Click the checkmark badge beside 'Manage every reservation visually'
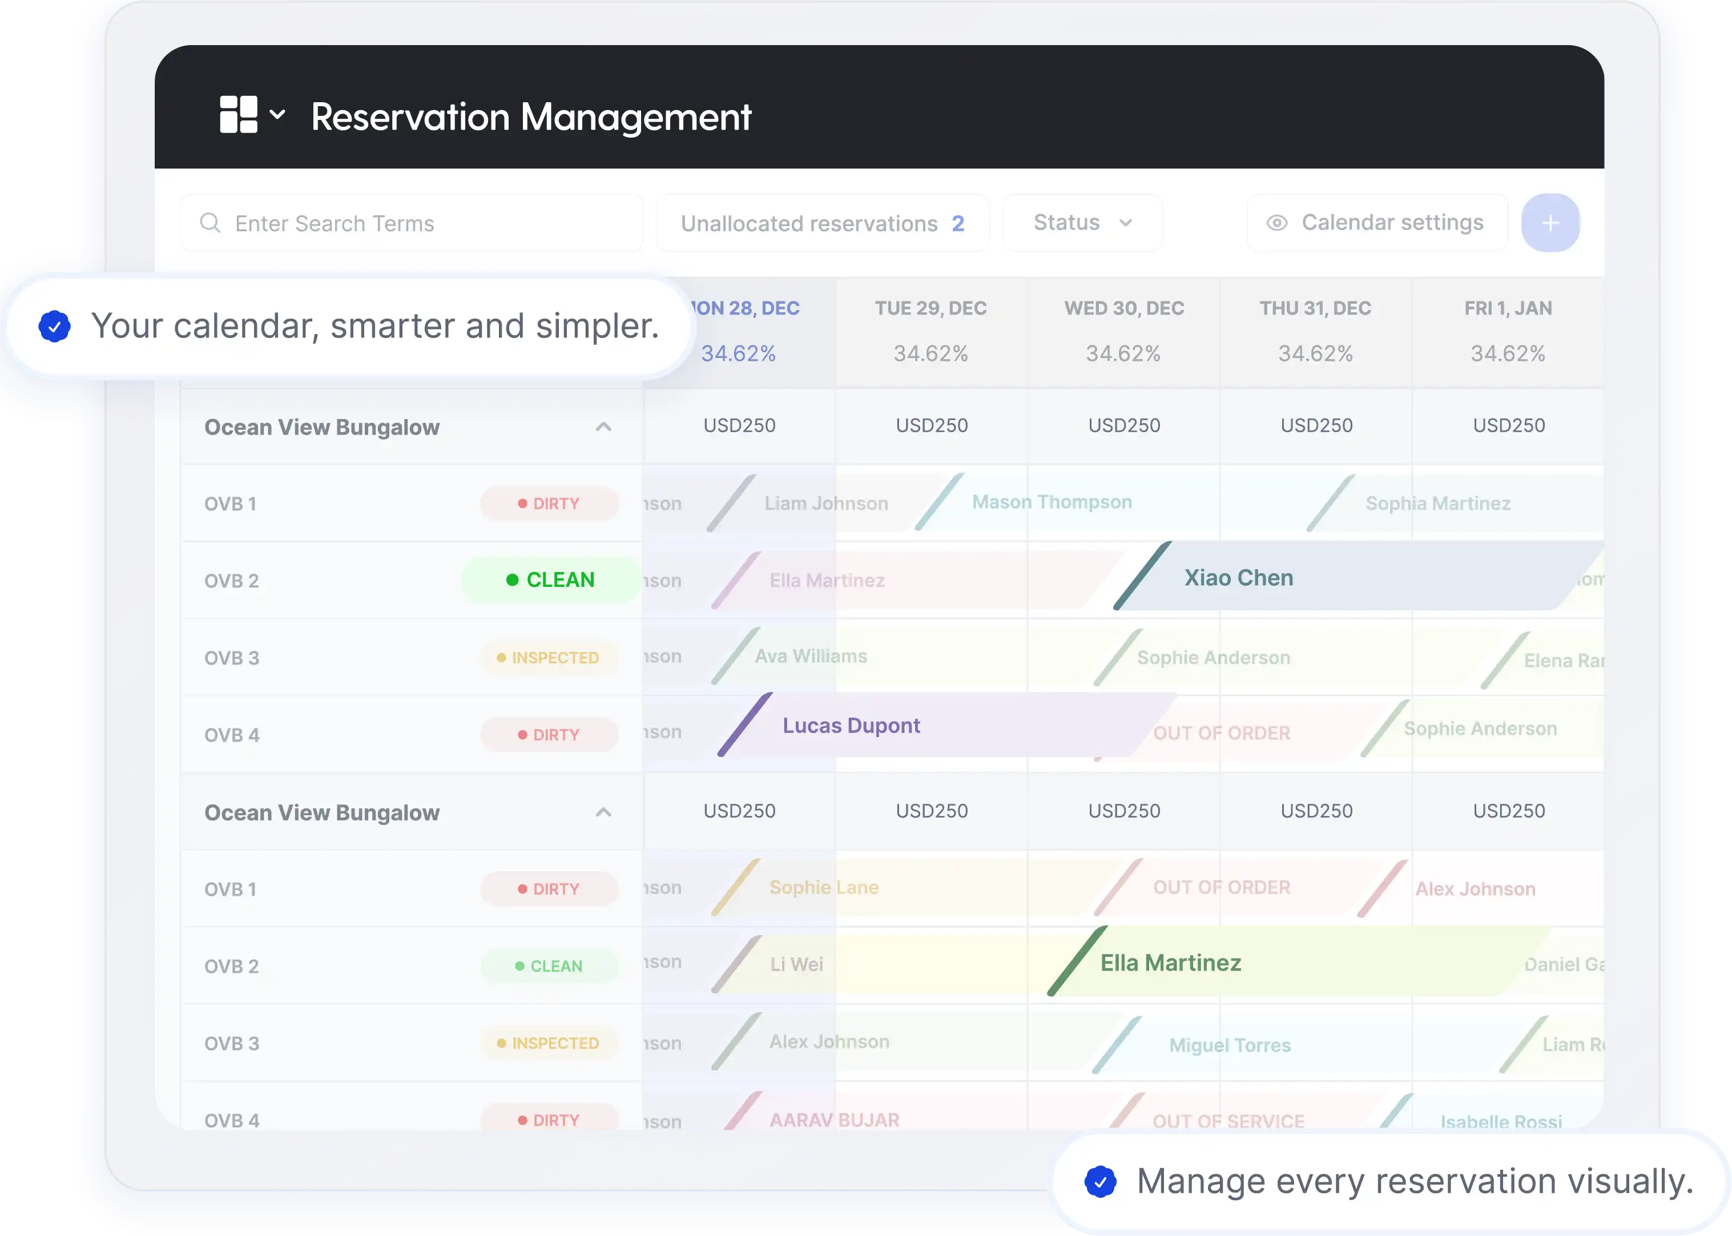Image resolution: width=1732 pixels, height=1236 pixels. point(1103,1181)
